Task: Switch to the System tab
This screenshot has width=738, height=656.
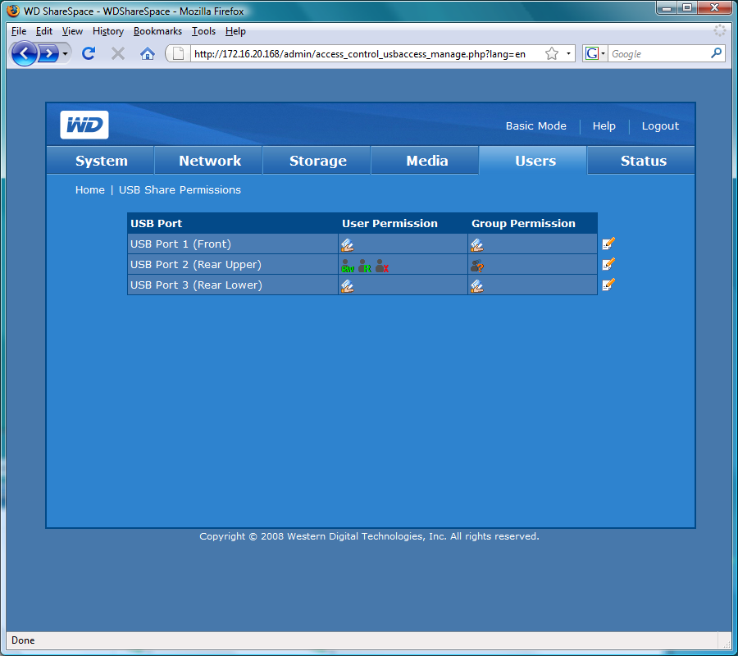Action: click(x=101, y=161)
